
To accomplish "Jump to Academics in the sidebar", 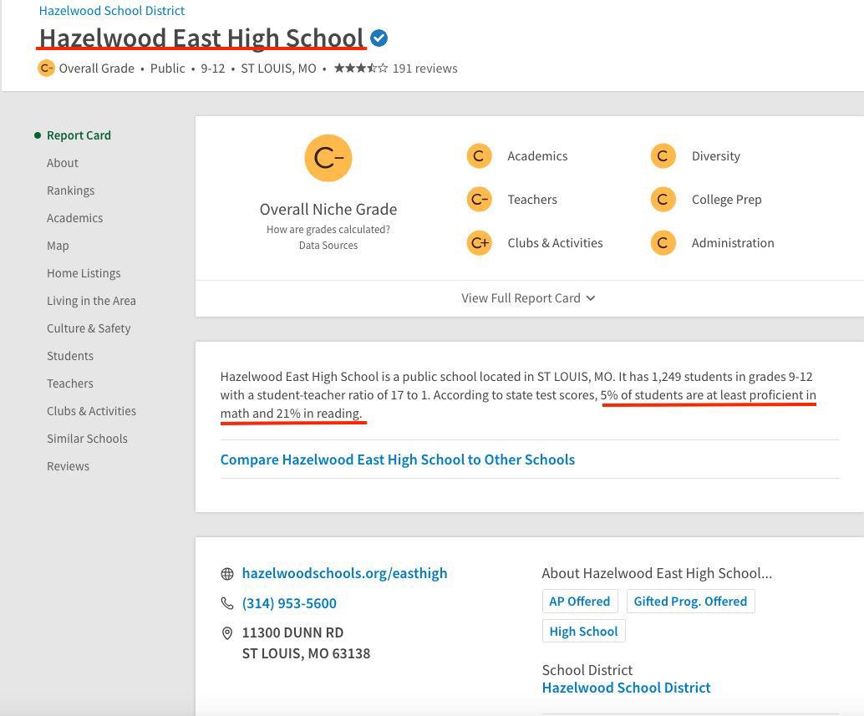I will click(74, 218).
